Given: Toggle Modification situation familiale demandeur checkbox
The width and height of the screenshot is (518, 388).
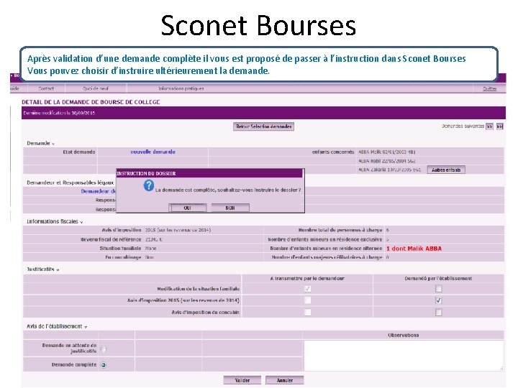Looking at the screenshot, I should [307, 289].
